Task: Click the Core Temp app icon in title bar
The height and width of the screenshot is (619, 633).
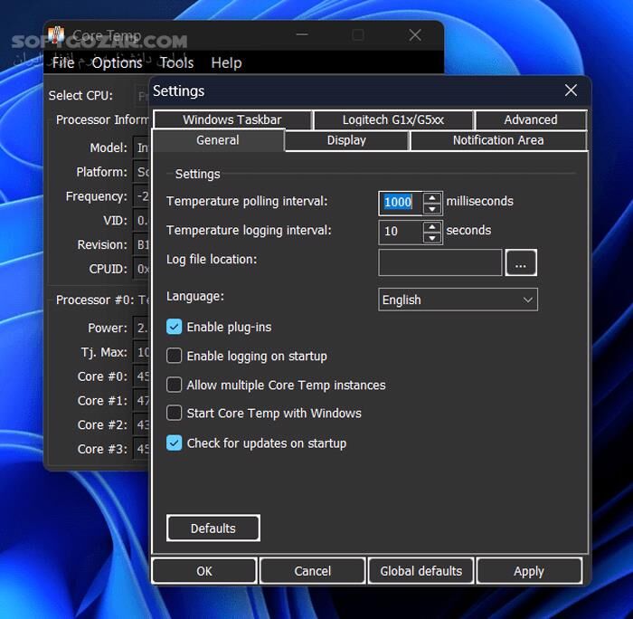Action: [x=57, y=36]
